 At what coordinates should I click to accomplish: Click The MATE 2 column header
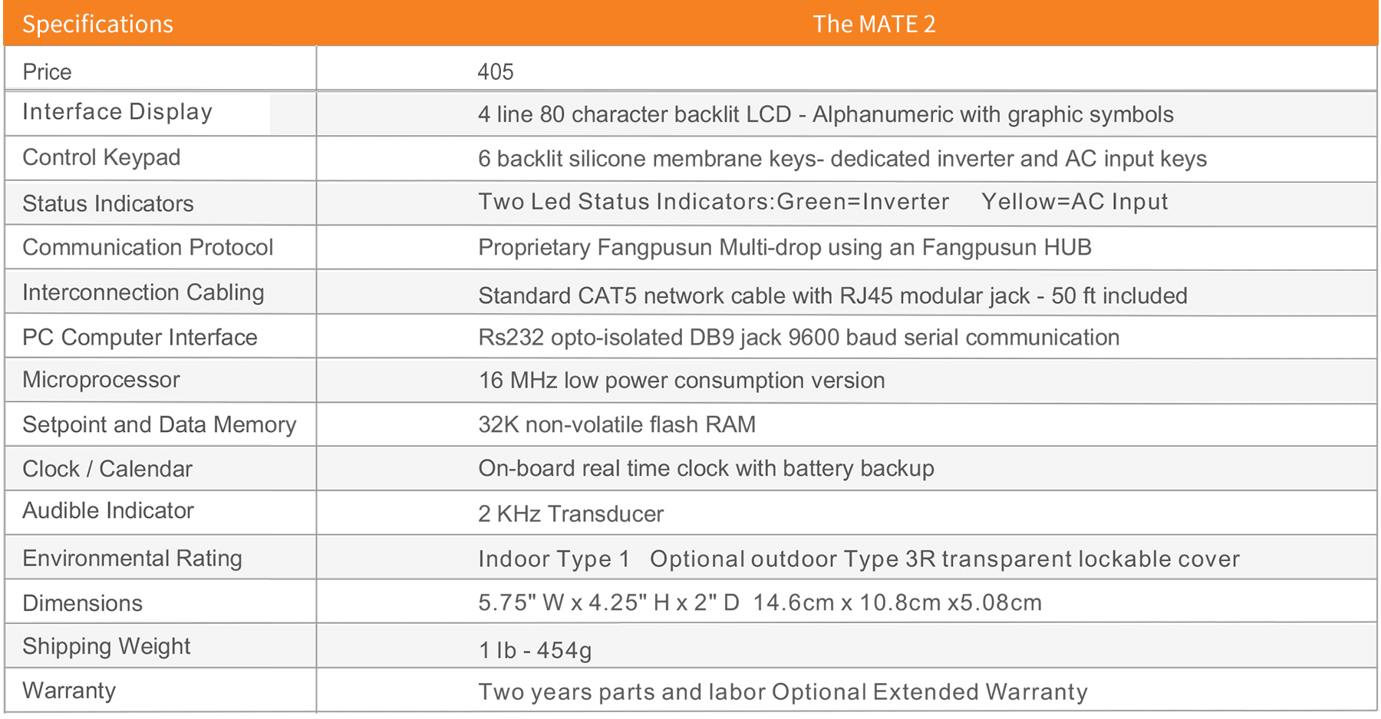[874, 24]
